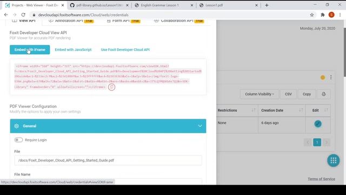Toggle the Require Login switch
This screenshot has width=346, height=195.
point(18,140)
